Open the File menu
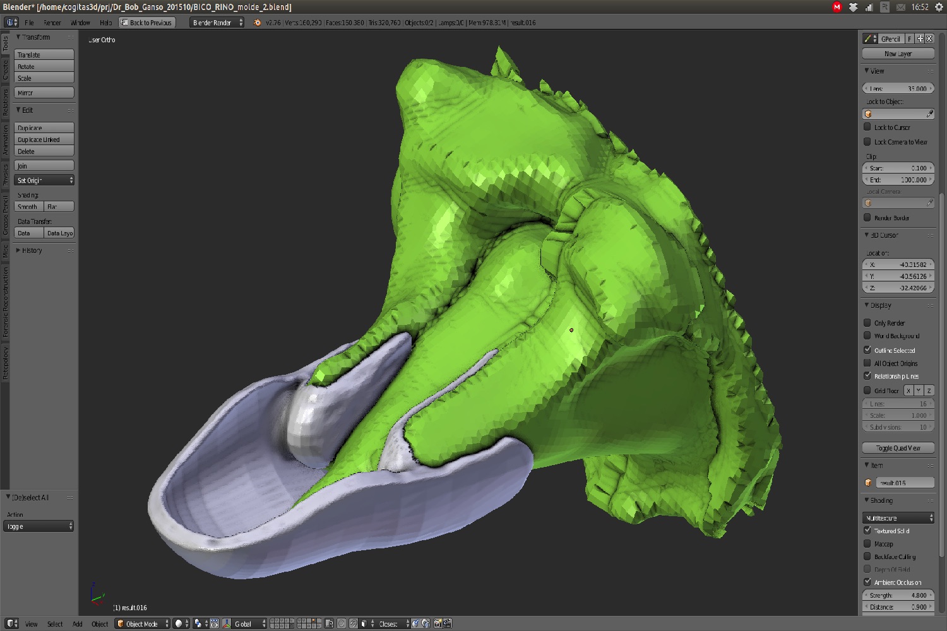The width and height of the screenshot is (947, 631). [x=29, y=23]
